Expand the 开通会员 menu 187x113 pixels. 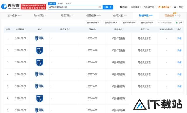(165, 7)
